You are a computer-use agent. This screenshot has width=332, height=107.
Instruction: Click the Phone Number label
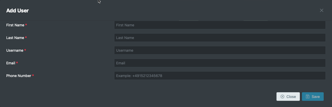[x=19, y=76]
